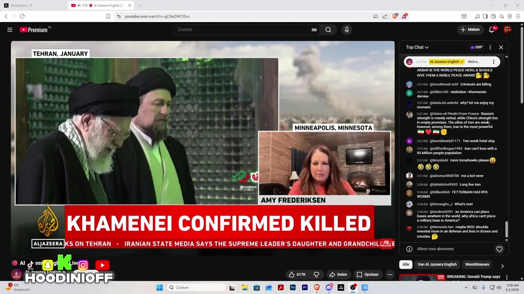Click the heart reaction in chat
Screen dimensions: 524x294
coord(499,249)
